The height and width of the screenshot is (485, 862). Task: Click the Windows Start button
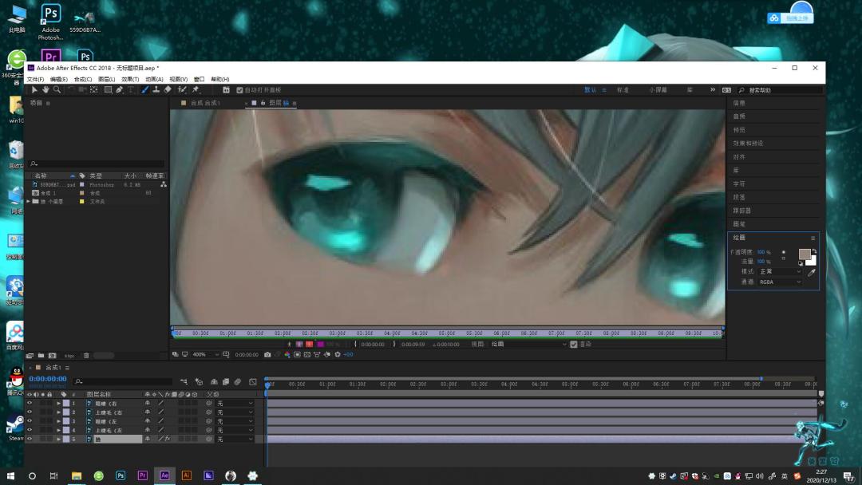pos(10,475)
